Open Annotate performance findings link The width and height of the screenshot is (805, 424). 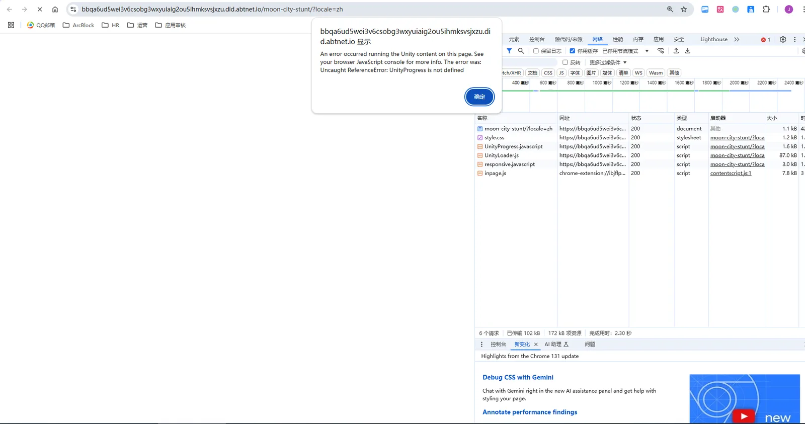pyautogui.click(x=530, y=412)
